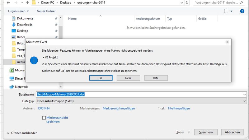The width and height of the screenshot is (249, 140).
Task: Click Ja to save without macros
Action: 101,78
